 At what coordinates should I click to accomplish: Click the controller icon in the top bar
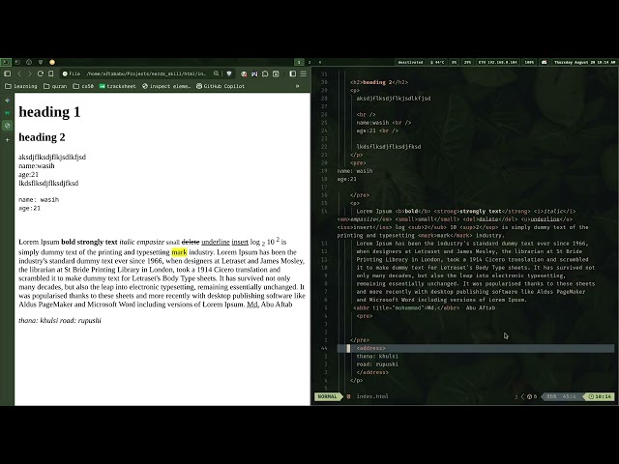coord(544,62)
